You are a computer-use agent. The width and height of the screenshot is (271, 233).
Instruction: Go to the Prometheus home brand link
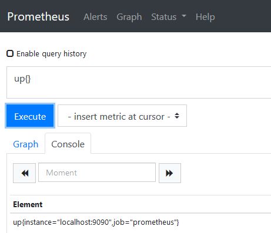coord(38,16)
